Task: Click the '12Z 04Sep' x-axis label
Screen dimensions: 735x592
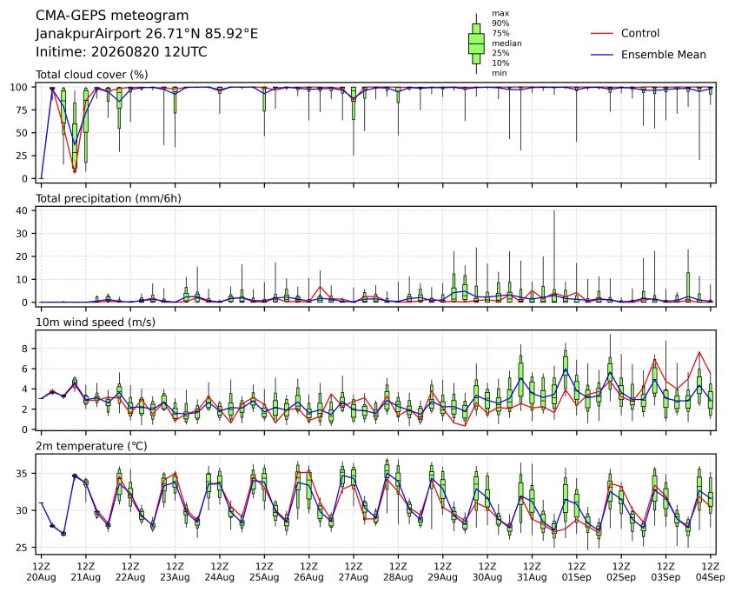Action: coord(711,572)
